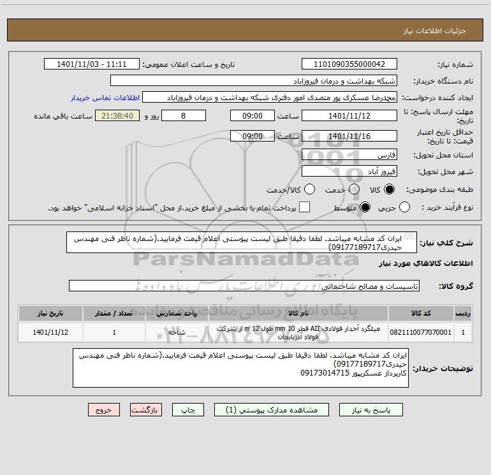Click the پاسخ به نیاز button
The image size is (491, 475).
[x=371, y=410]
